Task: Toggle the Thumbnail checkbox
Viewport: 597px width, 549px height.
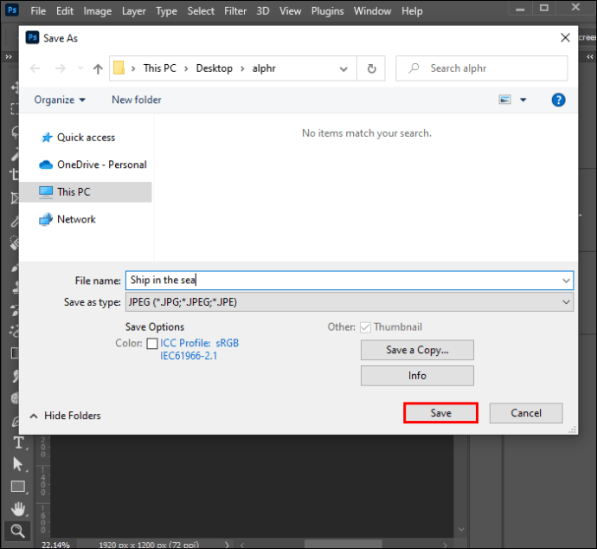Action: click(365, 327)
